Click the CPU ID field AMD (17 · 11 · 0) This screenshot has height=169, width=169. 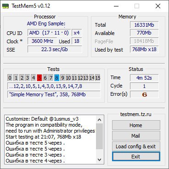(x=49, y=33)
